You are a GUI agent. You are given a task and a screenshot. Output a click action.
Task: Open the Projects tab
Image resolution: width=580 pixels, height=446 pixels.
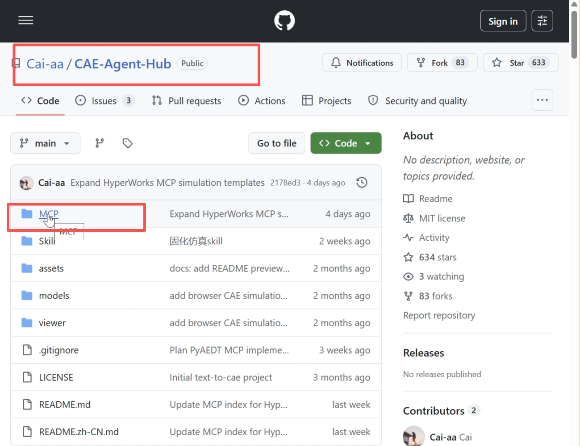pyautogui.click(x=326, y=101)
